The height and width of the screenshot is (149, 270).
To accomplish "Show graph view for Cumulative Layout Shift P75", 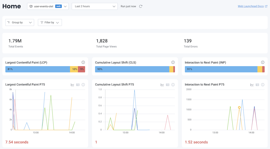I will coord(162,85).
